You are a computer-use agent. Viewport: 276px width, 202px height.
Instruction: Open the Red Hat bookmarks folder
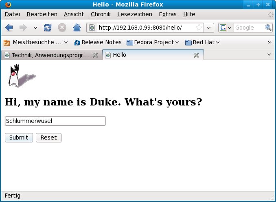202,42
